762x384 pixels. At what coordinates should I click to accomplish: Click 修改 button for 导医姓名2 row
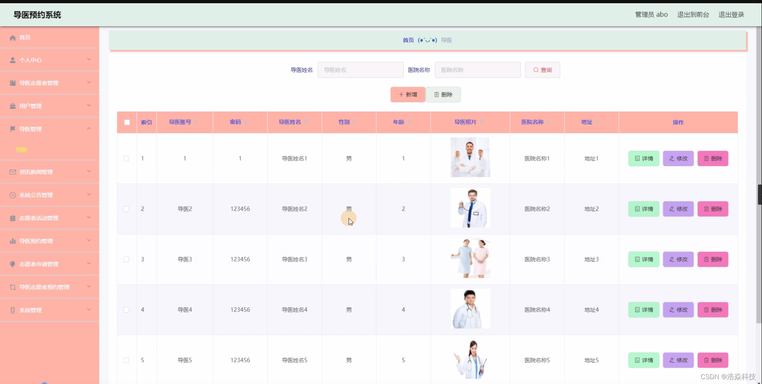click(x=678, y=209)
